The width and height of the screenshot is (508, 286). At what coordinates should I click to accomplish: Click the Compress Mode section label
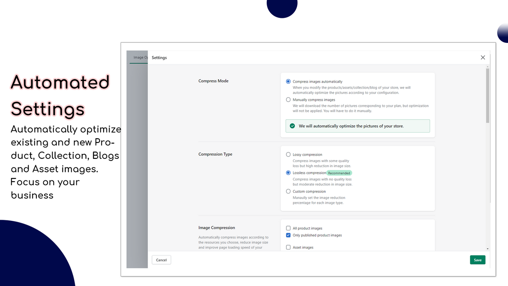point(213,81)
